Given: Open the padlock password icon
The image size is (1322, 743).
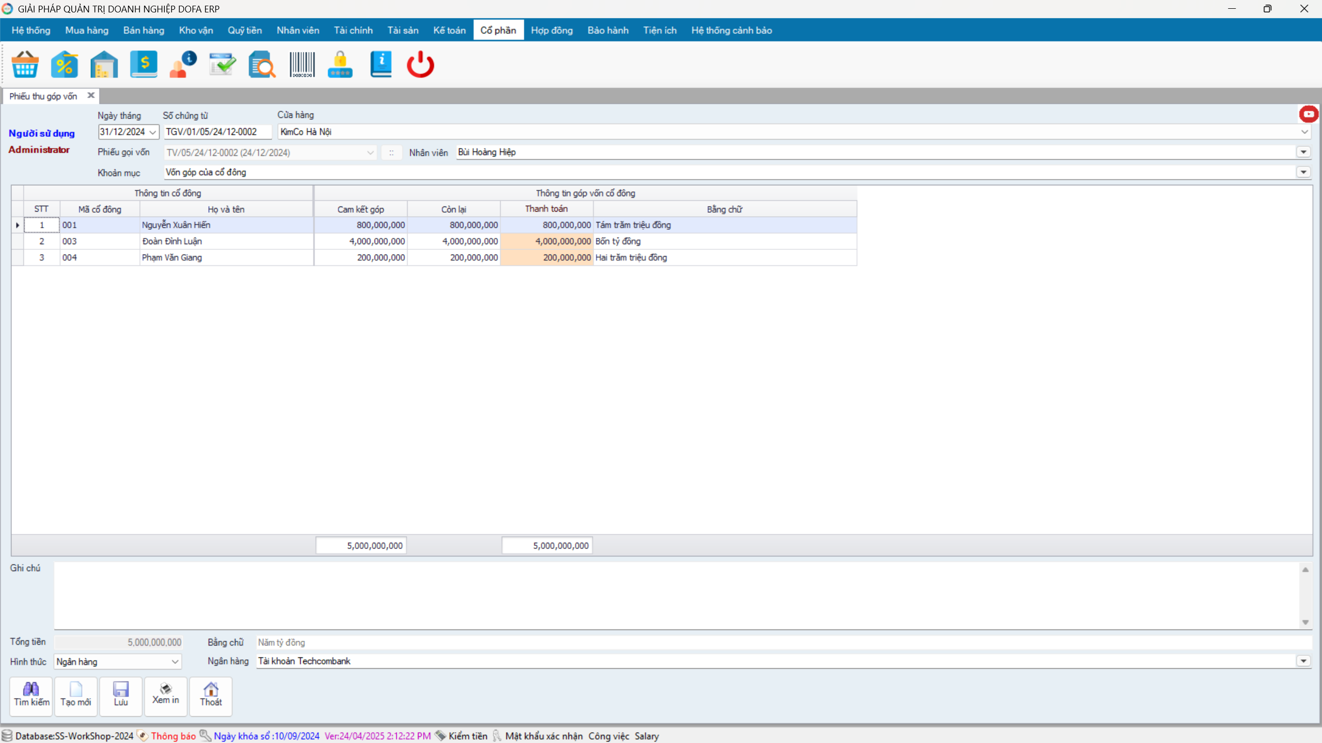Looking at the screenshot, I should pos(340,65).
